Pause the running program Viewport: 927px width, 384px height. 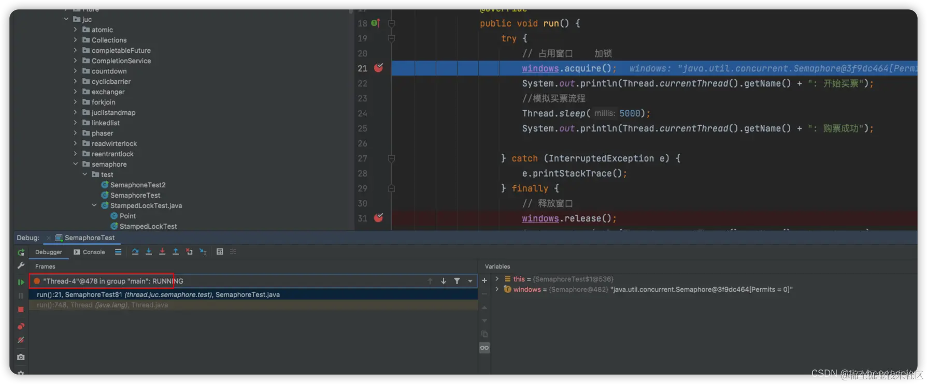21,296
